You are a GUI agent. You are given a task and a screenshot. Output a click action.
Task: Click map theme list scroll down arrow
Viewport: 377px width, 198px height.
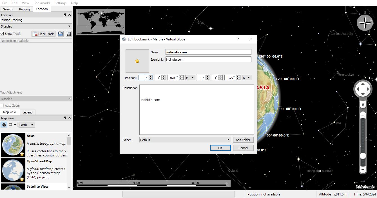click(69, 187)
